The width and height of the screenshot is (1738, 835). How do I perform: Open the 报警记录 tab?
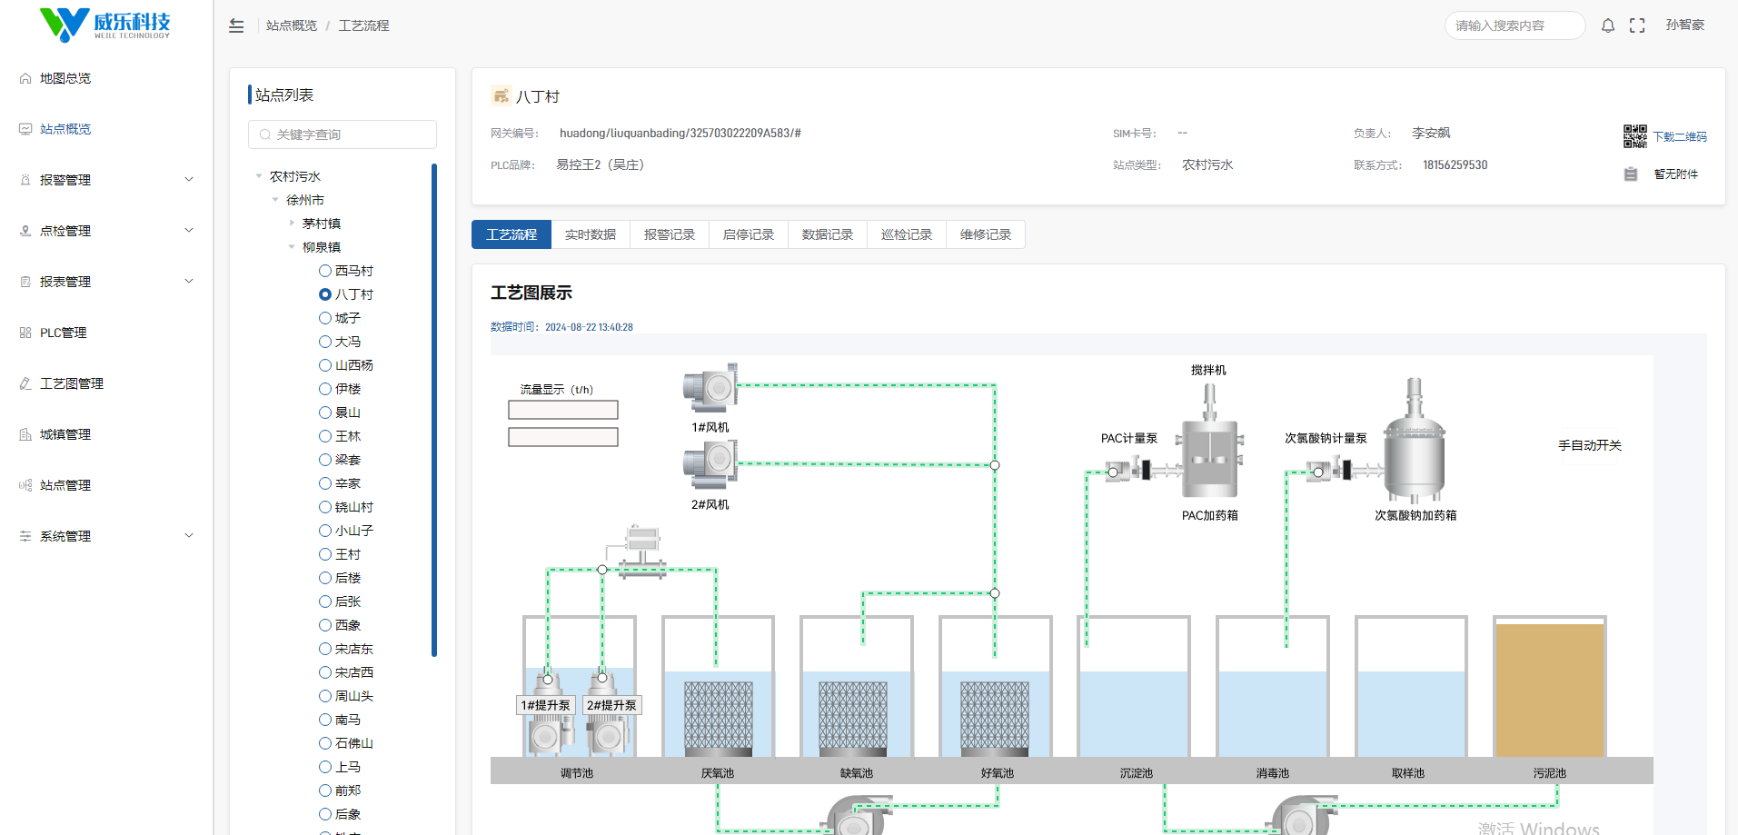pyautogui.click(x=669, y=234)
